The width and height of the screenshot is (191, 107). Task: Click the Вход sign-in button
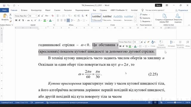pos(158,5)
